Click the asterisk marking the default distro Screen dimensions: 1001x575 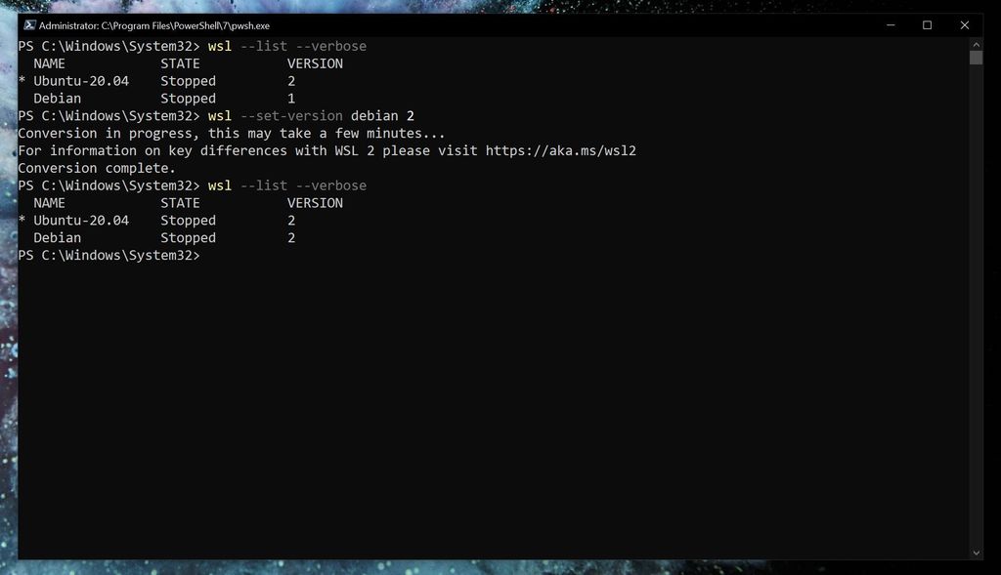pyautogui.click(x=21, y=80)
